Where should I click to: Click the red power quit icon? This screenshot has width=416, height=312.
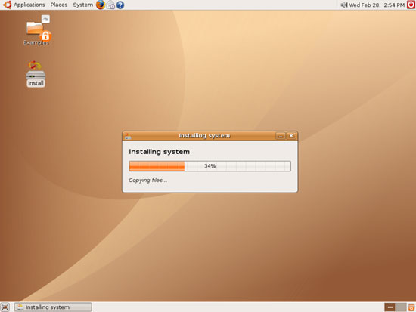pyautogui.click(x=411, y=5)
